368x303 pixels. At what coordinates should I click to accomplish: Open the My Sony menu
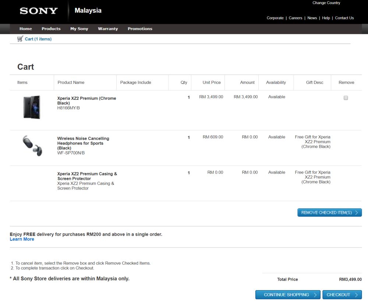tap(79, 29)
